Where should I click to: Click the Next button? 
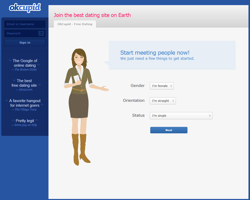coord(169,130)
